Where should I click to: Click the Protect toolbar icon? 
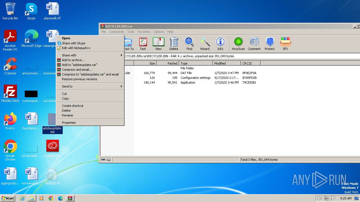pyautogui.click(x=269, y=44)
